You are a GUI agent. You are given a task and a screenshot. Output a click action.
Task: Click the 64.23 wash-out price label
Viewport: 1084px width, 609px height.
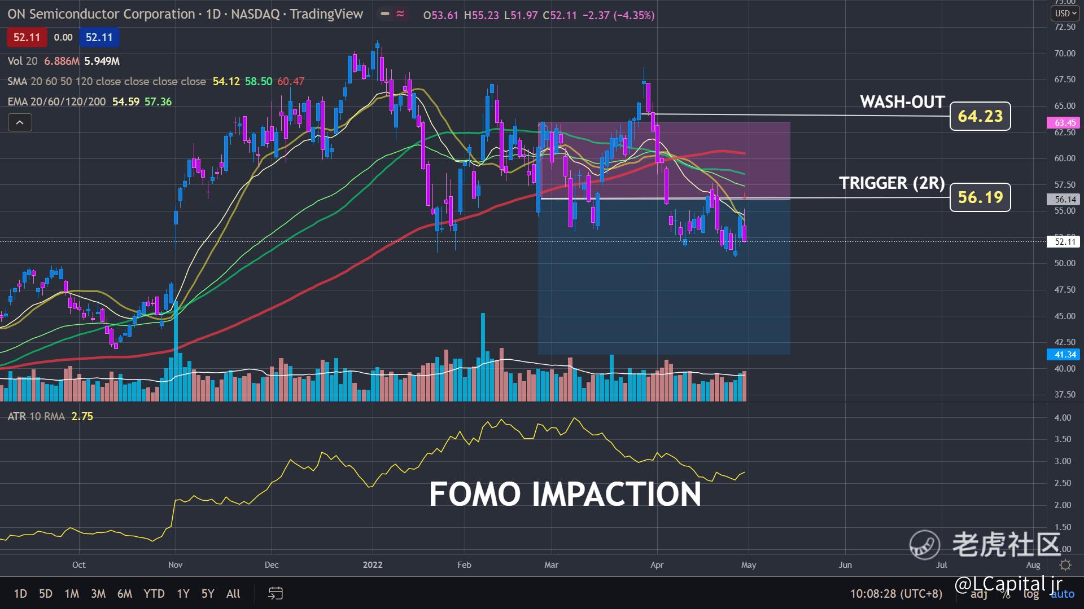pos(980,116)
